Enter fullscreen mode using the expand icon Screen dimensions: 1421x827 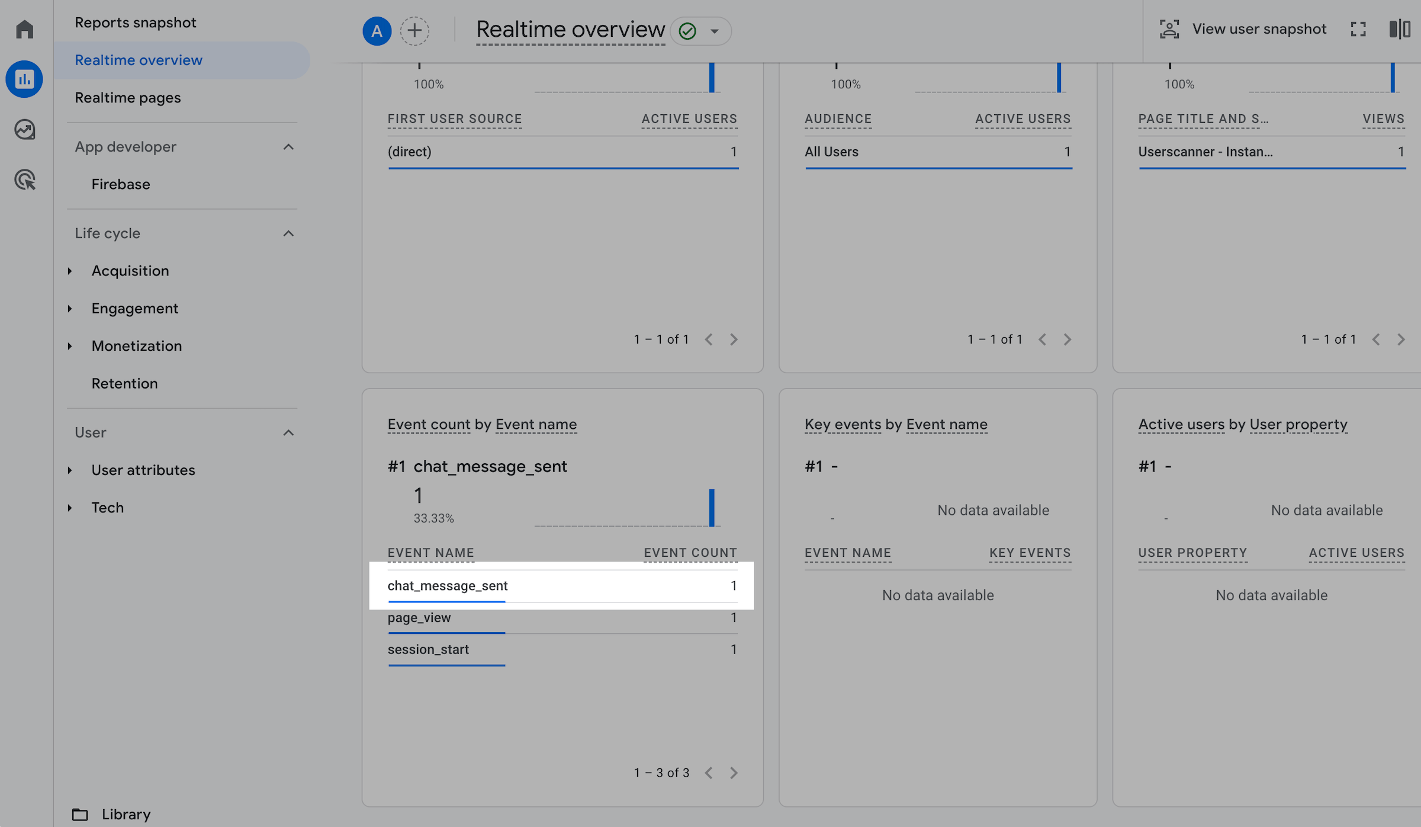point(1358,29)
